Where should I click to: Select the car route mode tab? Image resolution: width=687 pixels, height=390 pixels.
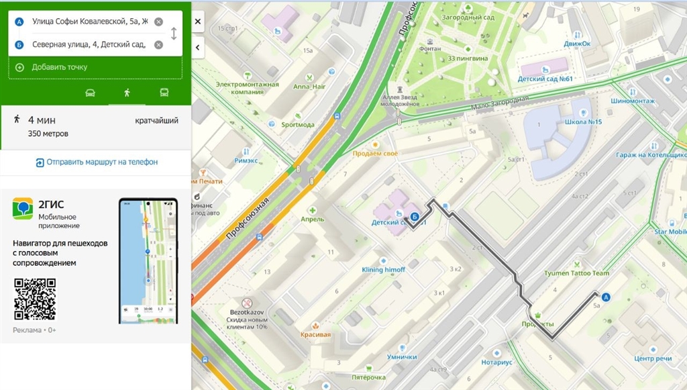(x=91, y=93)
